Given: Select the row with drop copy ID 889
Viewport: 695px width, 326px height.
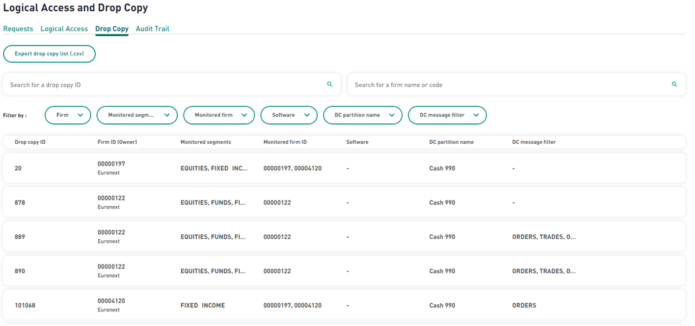Looking at the screenshot, I should (x=344, y=237).
